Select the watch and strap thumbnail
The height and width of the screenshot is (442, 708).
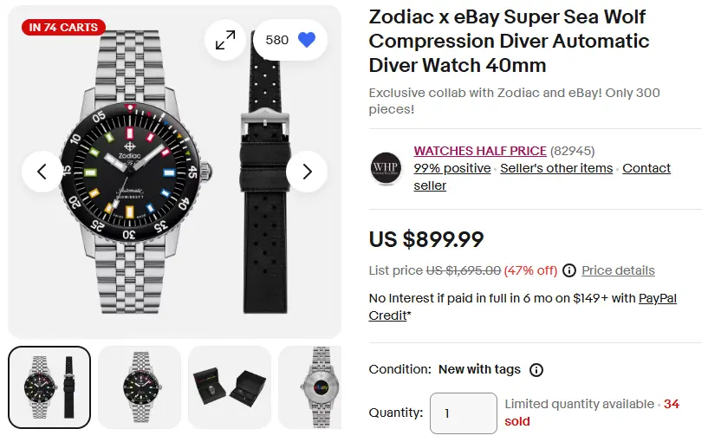pos(49,387)
